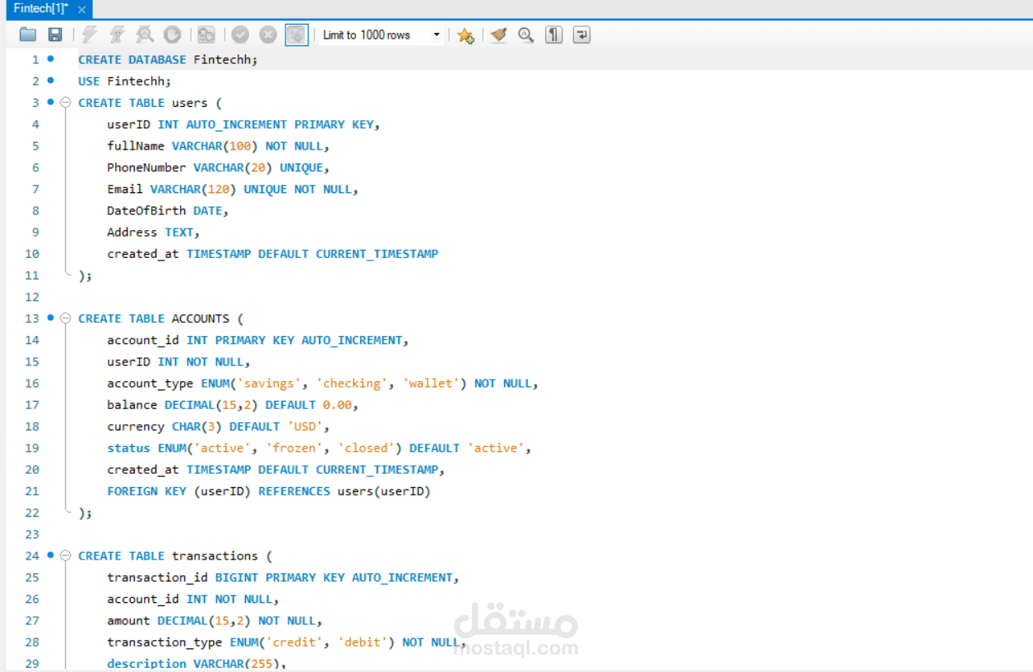Toggle word wrap icon
The height and width of the screenshot is (672, 1033).
point(581,35)
